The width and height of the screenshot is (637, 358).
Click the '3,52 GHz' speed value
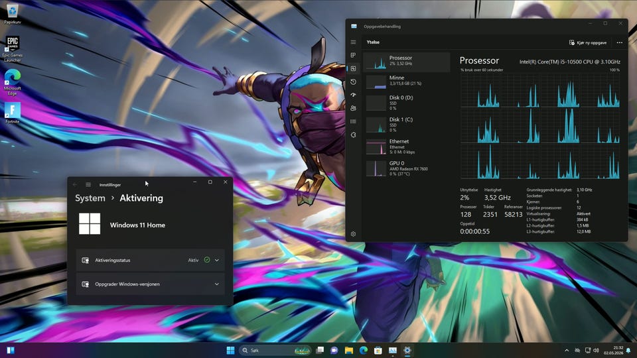(x=497, y=198)
